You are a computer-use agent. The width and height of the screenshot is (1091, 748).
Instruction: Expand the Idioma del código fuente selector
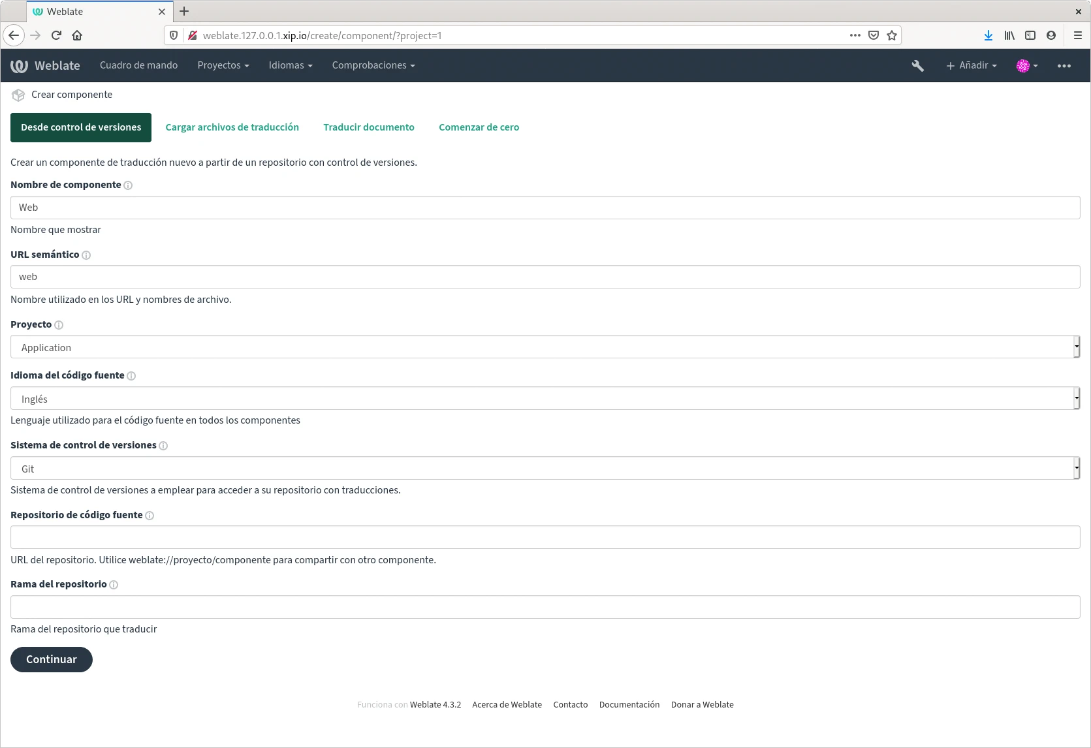pos(545,399)
